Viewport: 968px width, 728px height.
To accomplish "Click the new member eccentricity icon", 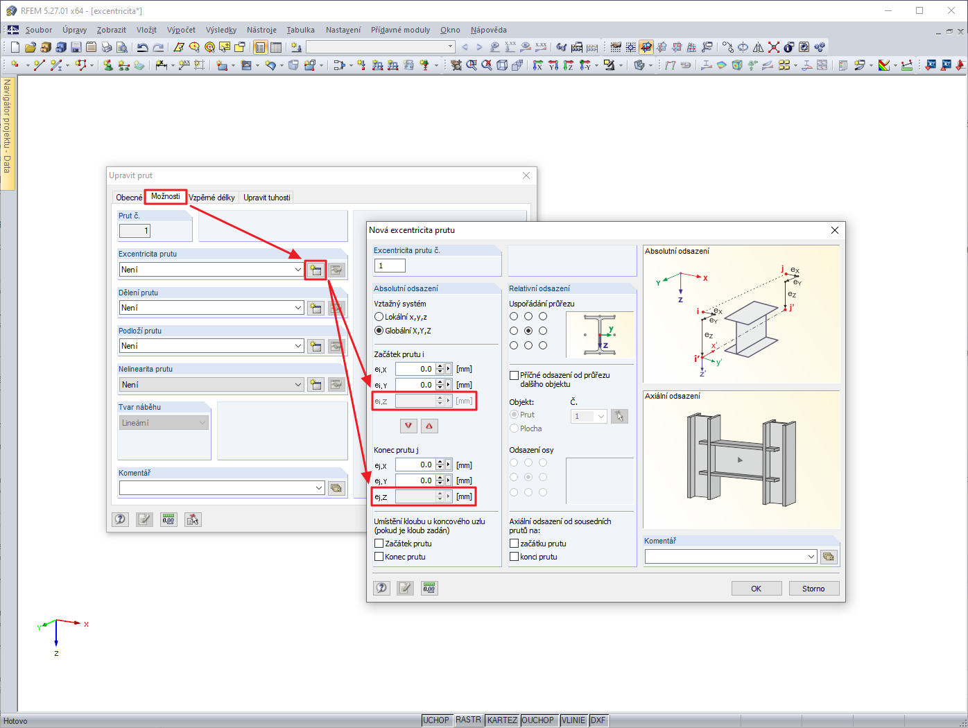I will (x=316, y=270).
